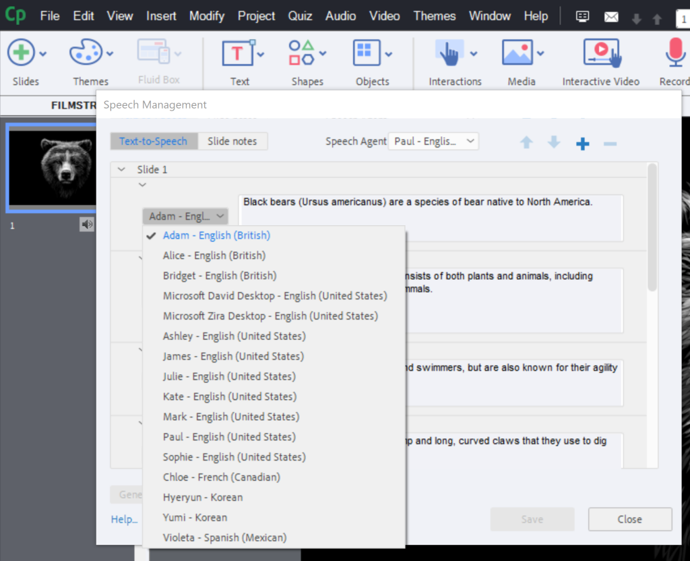Open the Speech Agent dropdown
The width and height of the screenshot is (690, 561).
[433, 142]
